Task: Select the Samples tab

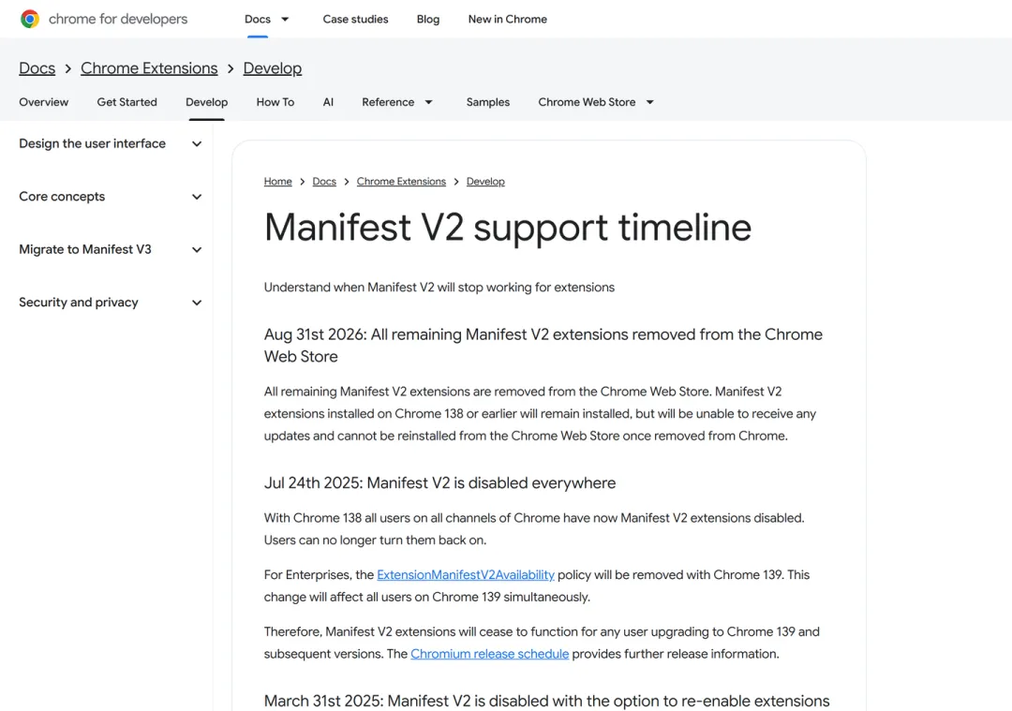Action: 488,102
